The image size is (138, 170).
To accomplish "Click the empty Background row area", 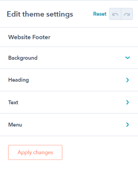I will pos(81,58).
